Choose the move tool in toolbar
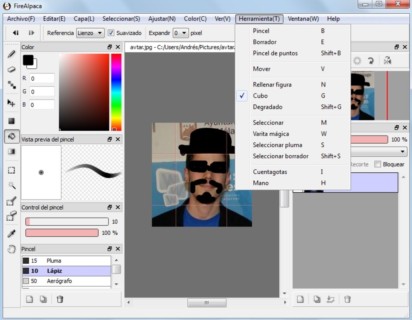The image size is (412, 320). click(12, 103)
